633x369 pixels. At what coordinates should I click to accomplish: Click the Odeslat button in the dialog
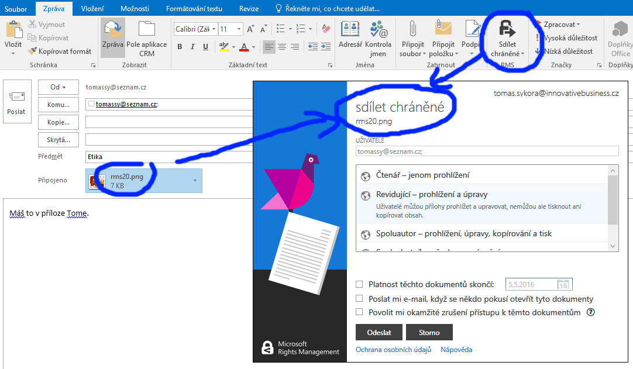[x=379, y=332]
